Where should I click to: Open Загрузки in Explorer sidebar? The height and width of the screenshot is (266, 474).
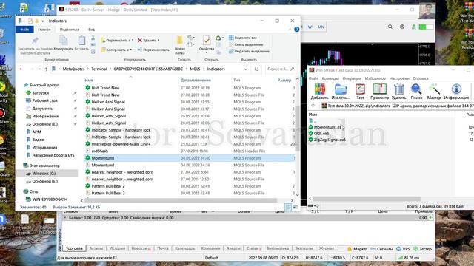click(41, 93)
